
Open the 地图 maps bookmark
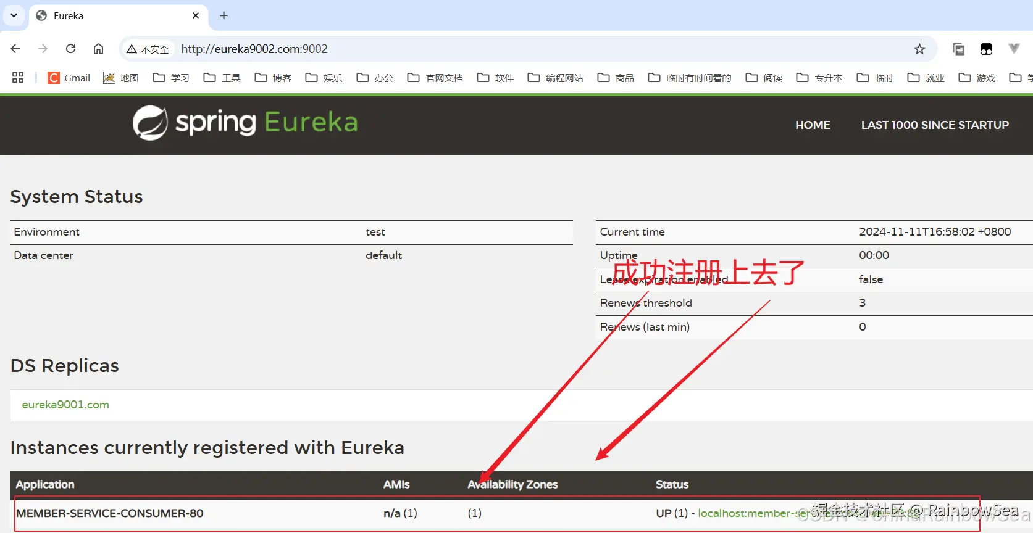click(x=121, y=78)
